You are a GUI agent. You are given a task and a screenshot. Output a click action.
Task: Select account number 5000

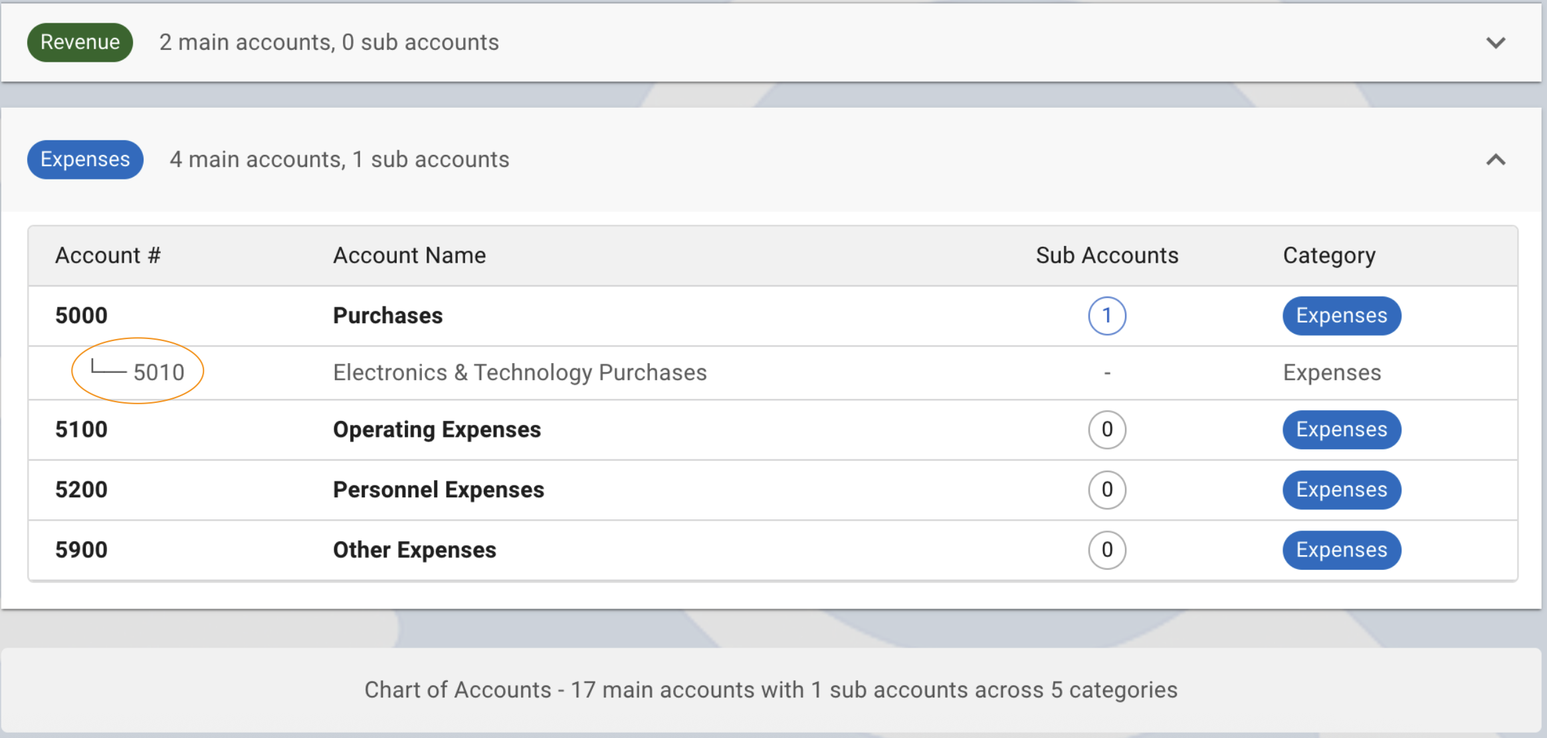tap(81, 316)
